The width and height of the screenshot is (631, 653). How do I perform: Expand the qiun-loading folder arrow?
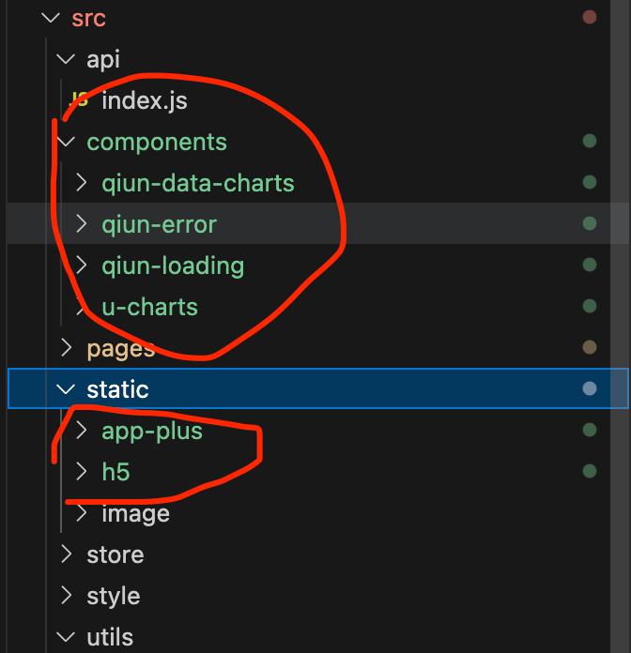pyautogui.click(x=81, y=266)
